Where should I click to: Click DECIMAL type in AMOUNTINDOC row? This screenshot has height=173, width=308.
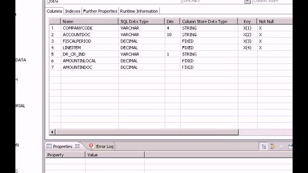[129, 67]
